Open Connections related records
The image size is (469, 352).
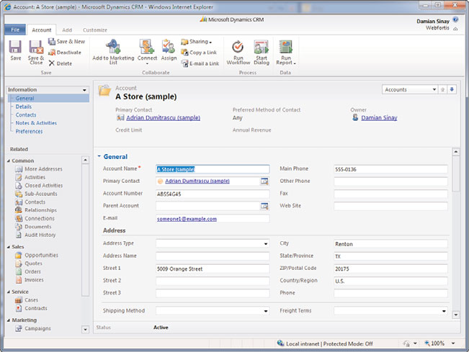tap(35, 218)
